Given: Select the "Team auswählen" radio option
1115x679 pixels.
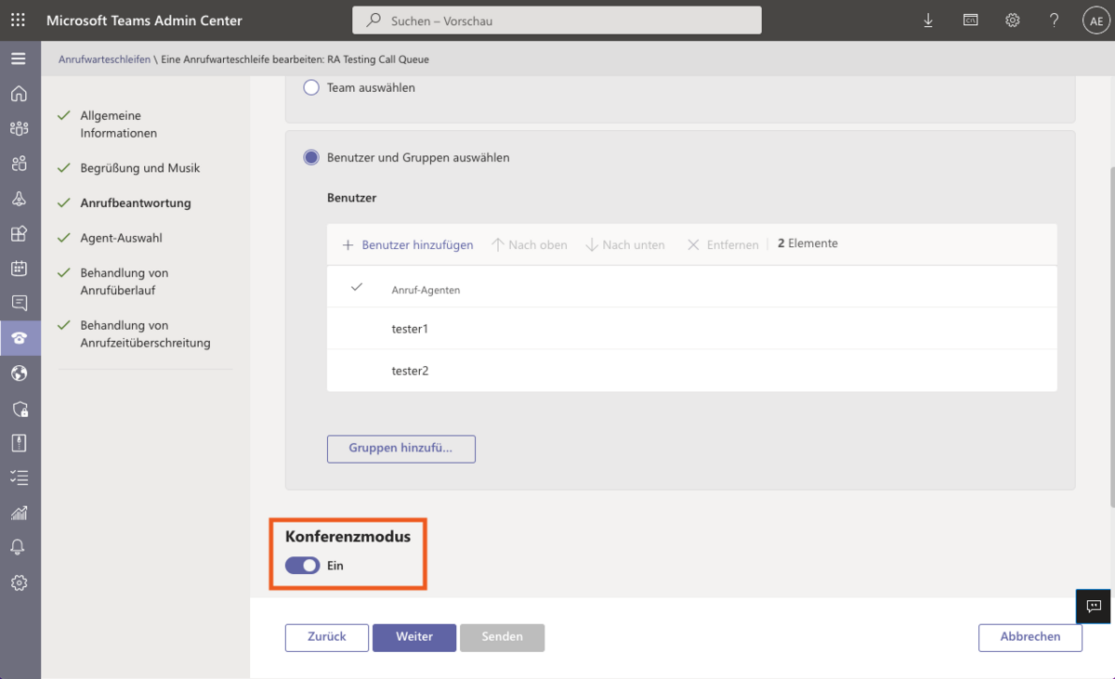Looking at the screenshot, I should 311,87.
